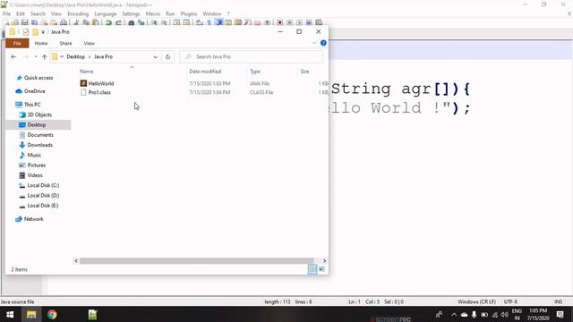The image size is (573, 322).
Task: Select This PC in navigation pane
Action: pos(32,105)
